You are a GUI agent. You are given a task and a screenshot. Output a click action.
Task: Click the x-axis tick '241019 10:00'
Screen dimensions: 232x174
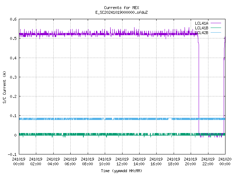click(105, 161)
